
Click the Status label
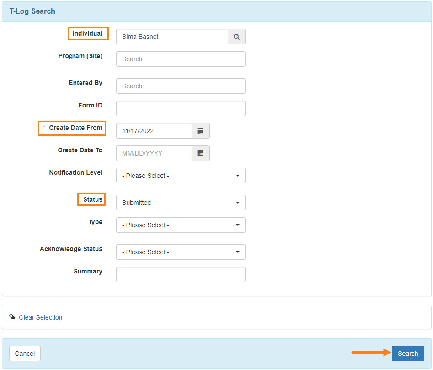(x=93, y=199)
